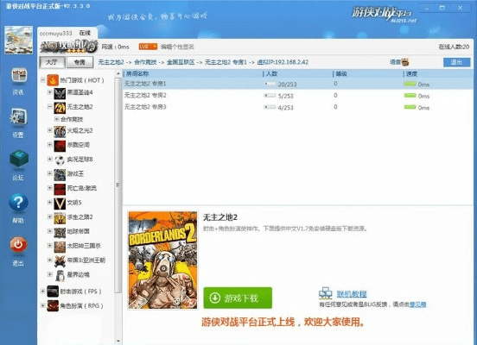
Task: Expand the 合作竞技 sub-node
Action: coord(56,119)
